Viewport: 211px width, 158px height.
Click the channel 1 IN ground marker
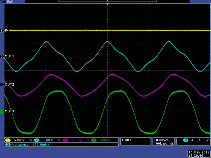coord(2,31)
